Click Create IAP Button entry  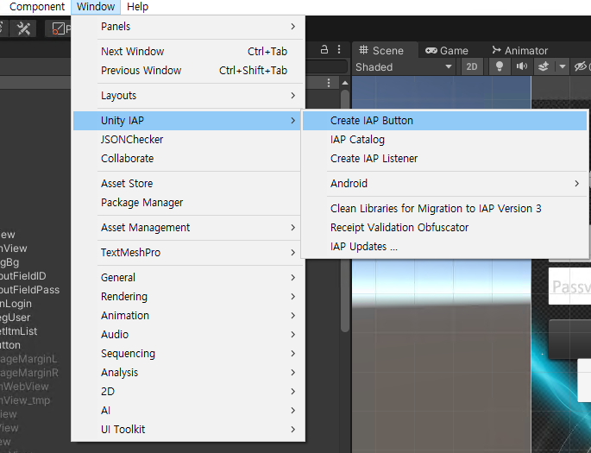[444, 121]
